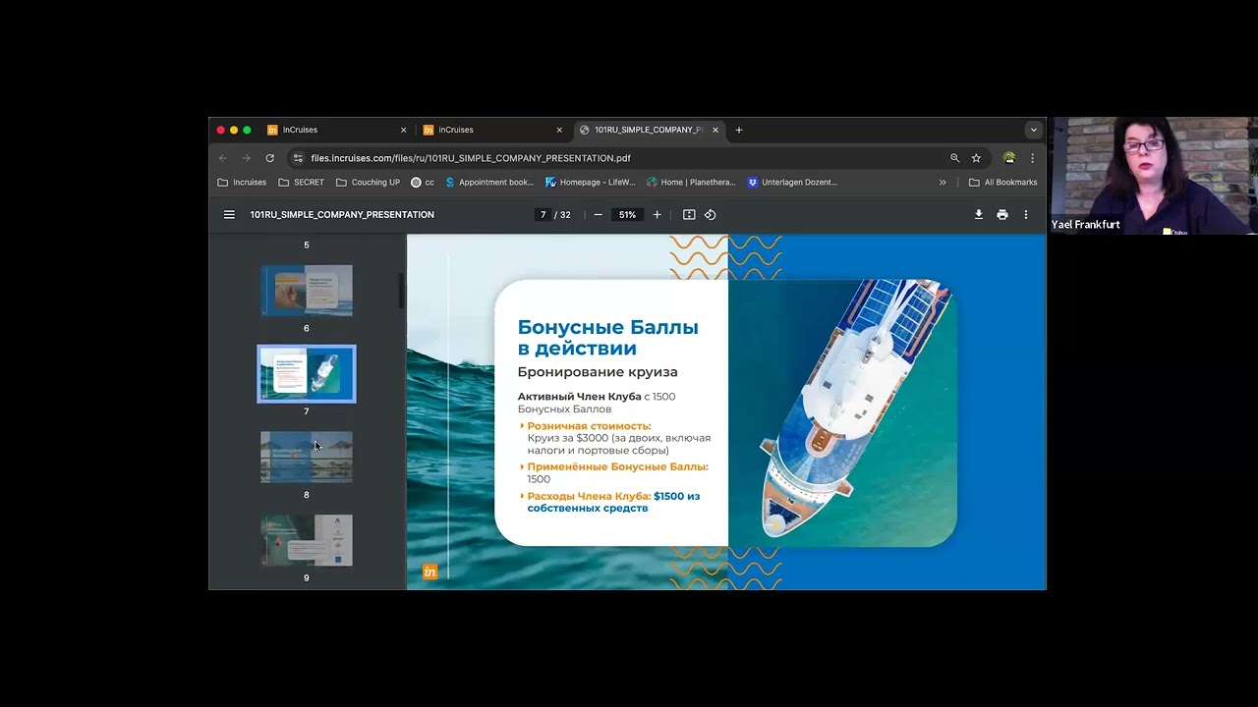Click the 51% zoom level field
The width and height of the screenshot is (1258, 707).
[x=627, y=215]
